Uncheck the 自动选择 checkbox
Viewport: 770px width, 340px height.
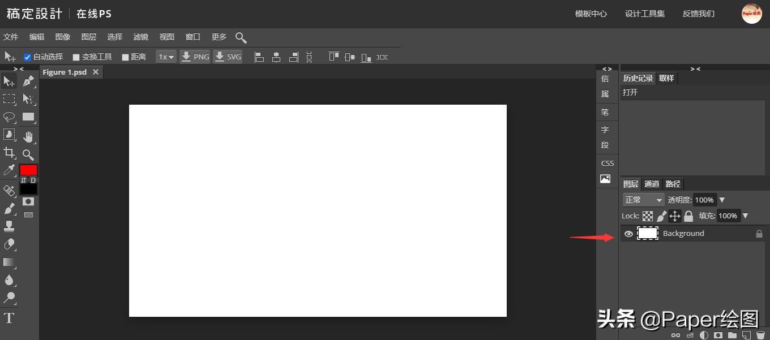coord(27,57)
